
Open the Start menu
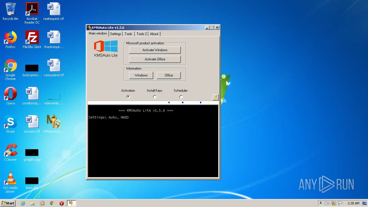coord(8,203)
